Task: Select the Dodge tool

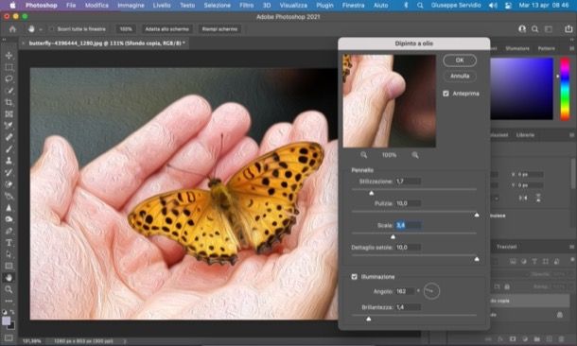Action: click(x=9, y=219)
